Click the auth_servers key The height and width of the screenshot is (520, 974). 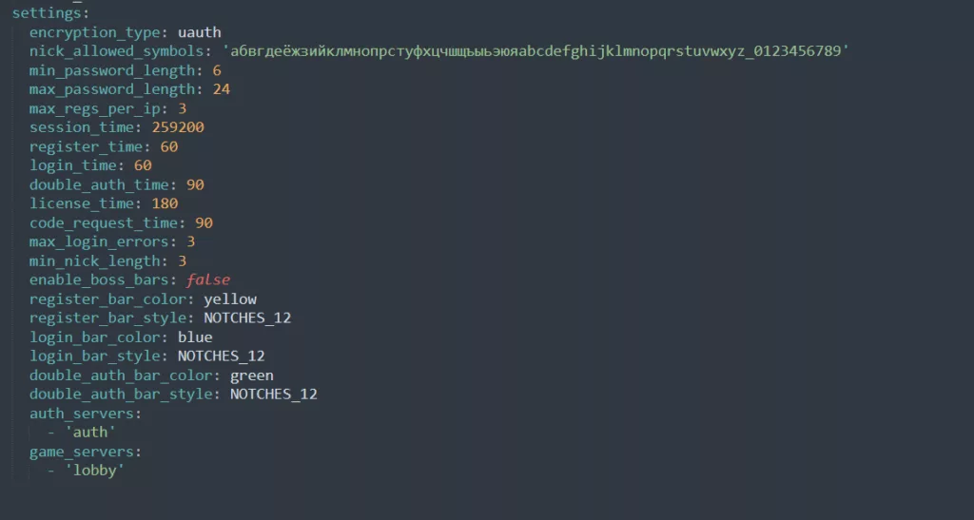click(x=82, y=414)
